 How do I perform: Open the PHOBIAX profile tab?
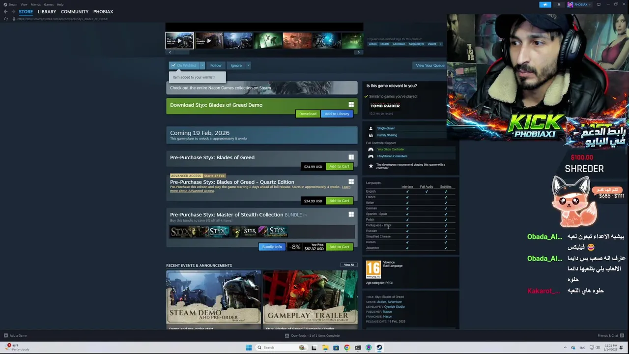103,12
